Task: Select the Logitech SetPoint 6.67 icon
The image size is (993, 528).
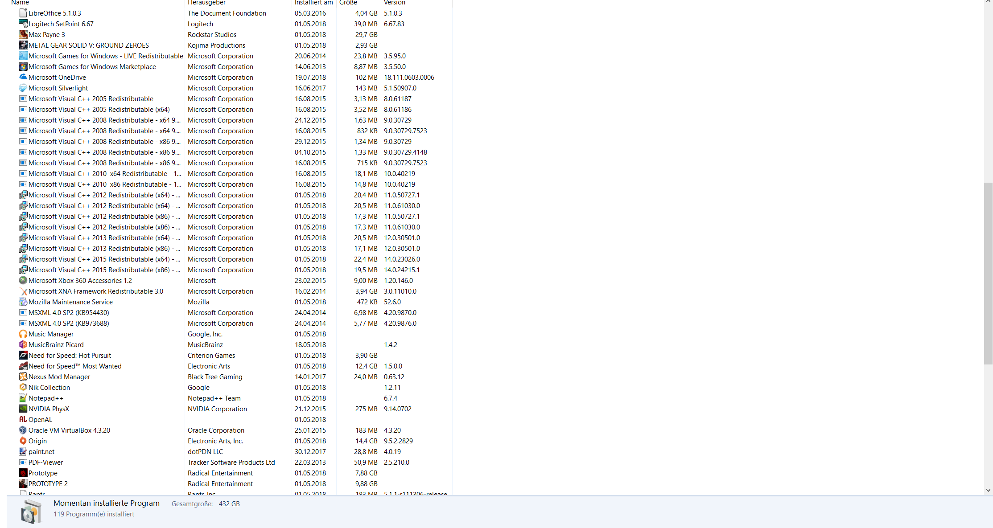Action: [x=23, y=24]
